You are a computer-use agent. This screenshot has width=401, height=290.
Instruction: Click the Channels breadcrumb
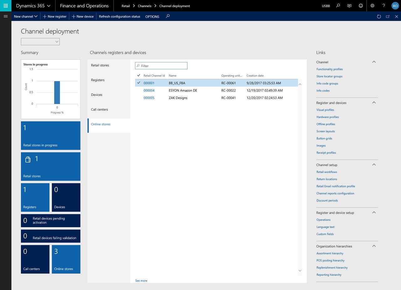144,6
